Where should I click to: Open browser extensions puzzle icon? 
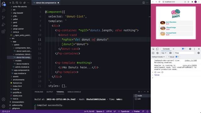[192, 2]
